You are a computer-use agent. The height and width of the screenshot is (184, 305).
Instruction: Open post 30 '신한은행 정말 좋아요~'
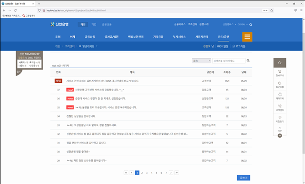(x=78, y=152)
